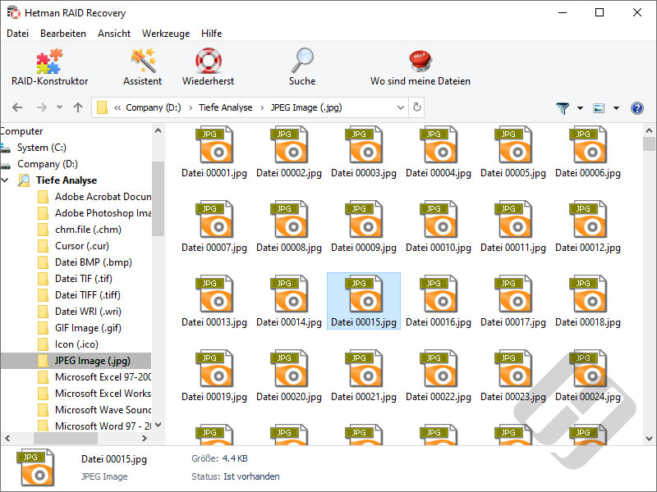The image size is (657, 492).
Task: Click the tree horizontal scrollbar right arrow
Action: pyautogui.click(x=145, y=439)
